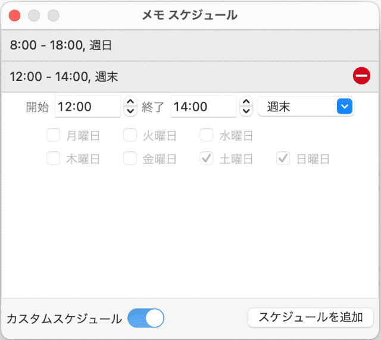Close the メモ スケジュール window
The image size is (381, 340).
pos(15,15)
